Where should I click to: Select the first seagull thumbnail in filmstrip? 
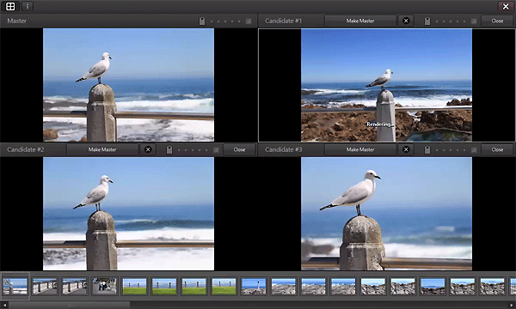click(x=15, y=286)
